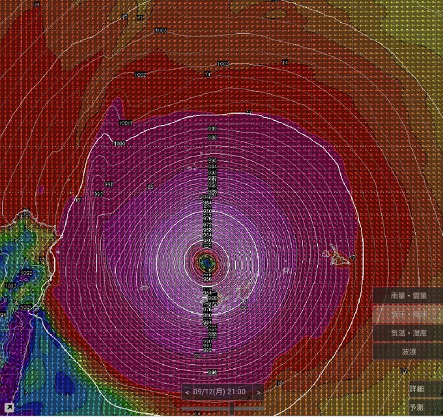Switch to the 雨量・雲量 layer
The height and width of the screenshot is (419, 443).
408,296
